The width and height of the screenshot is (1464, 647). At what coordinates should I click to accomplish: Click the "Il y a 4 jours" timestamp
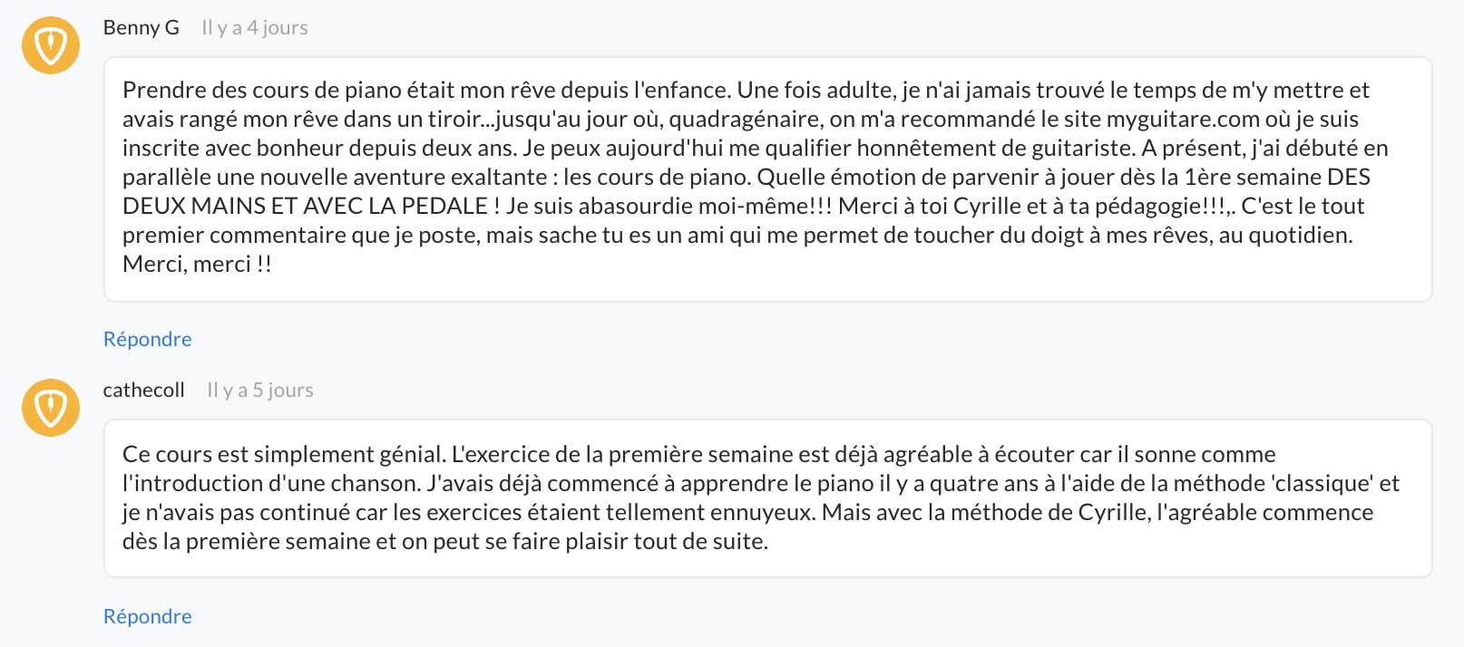(x=255, y=28)
